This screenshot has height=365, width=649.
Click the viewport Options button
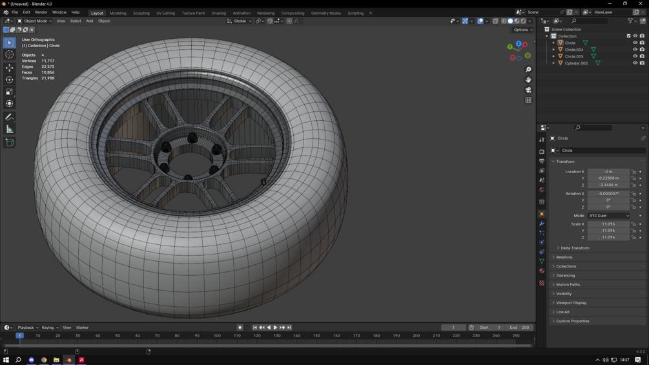[x=522, y=30]
